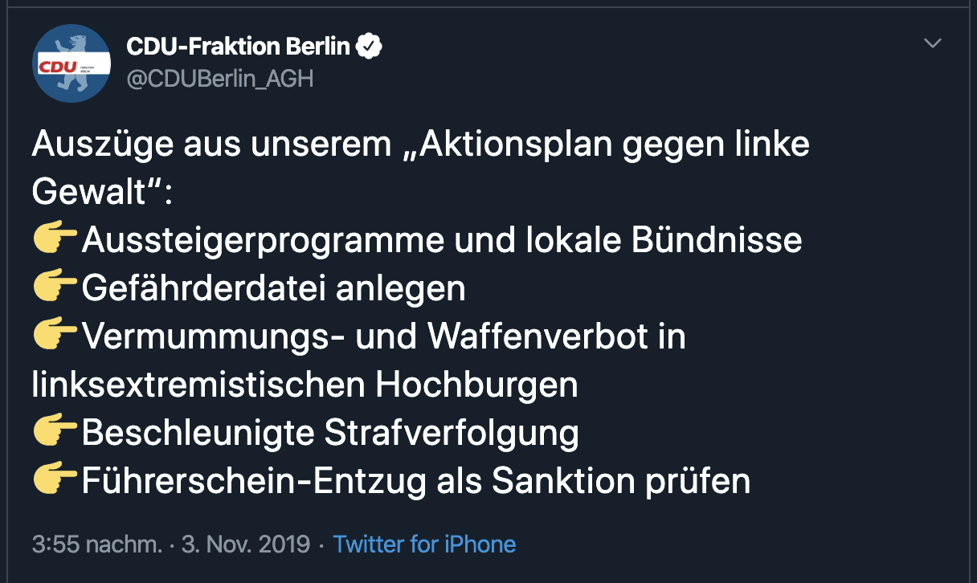Click the text linksextremistischen Hochburgen
The height and width of the screenshot is (583, 977).
(x=305, y=385)
